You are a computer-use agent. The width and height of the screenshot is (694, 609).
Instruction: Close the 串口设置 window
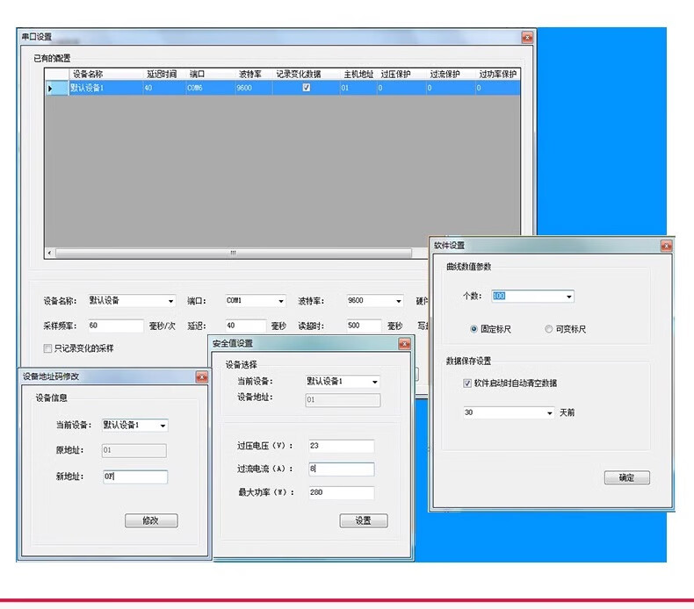point(527,37)
